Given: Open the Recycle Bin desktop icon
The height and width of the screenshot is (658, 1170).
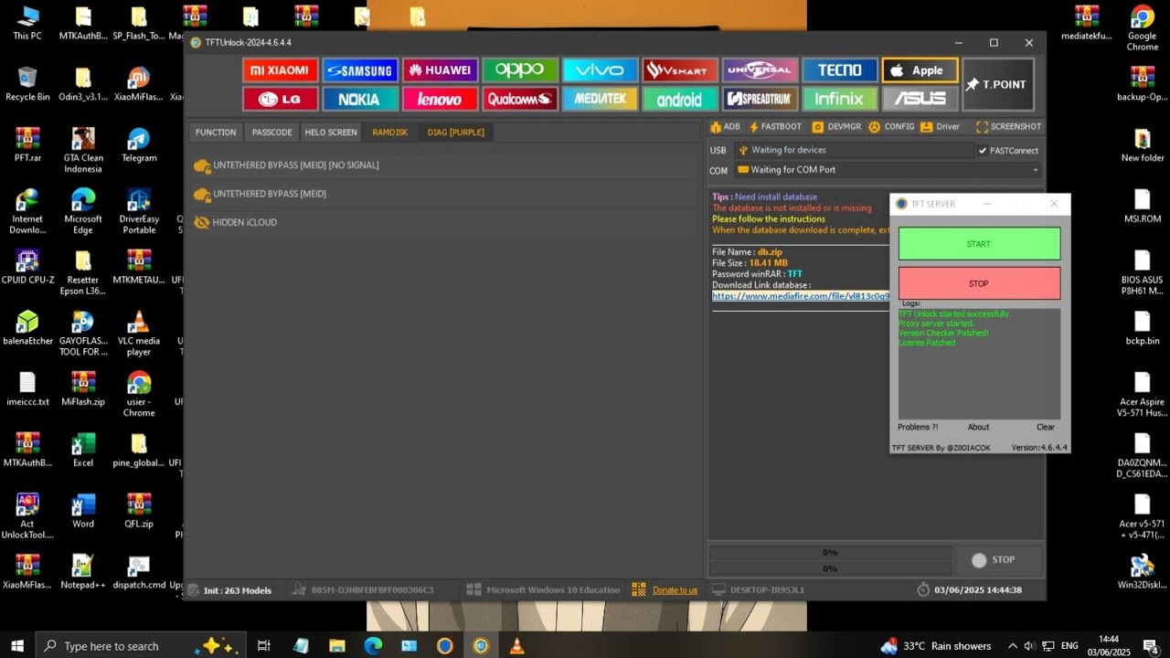Looking at the screenshot, I should pyautogui.click(x=27, y=84).
